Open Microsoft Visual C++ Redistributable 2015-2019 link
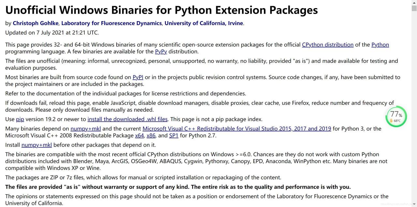417x207 pixels. (237, 129)
